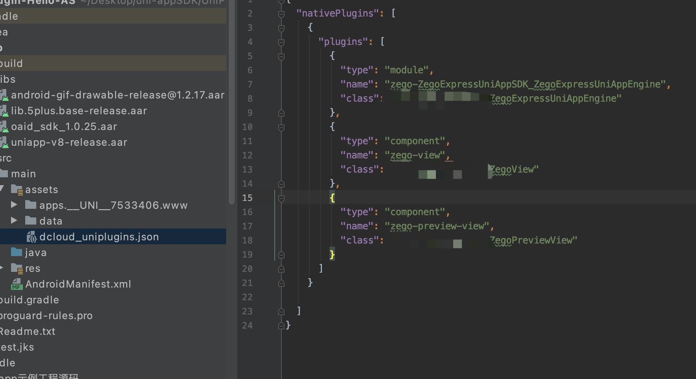
Task: Click the uniapp-v8-release.aar archive icon
Action: 4,142
